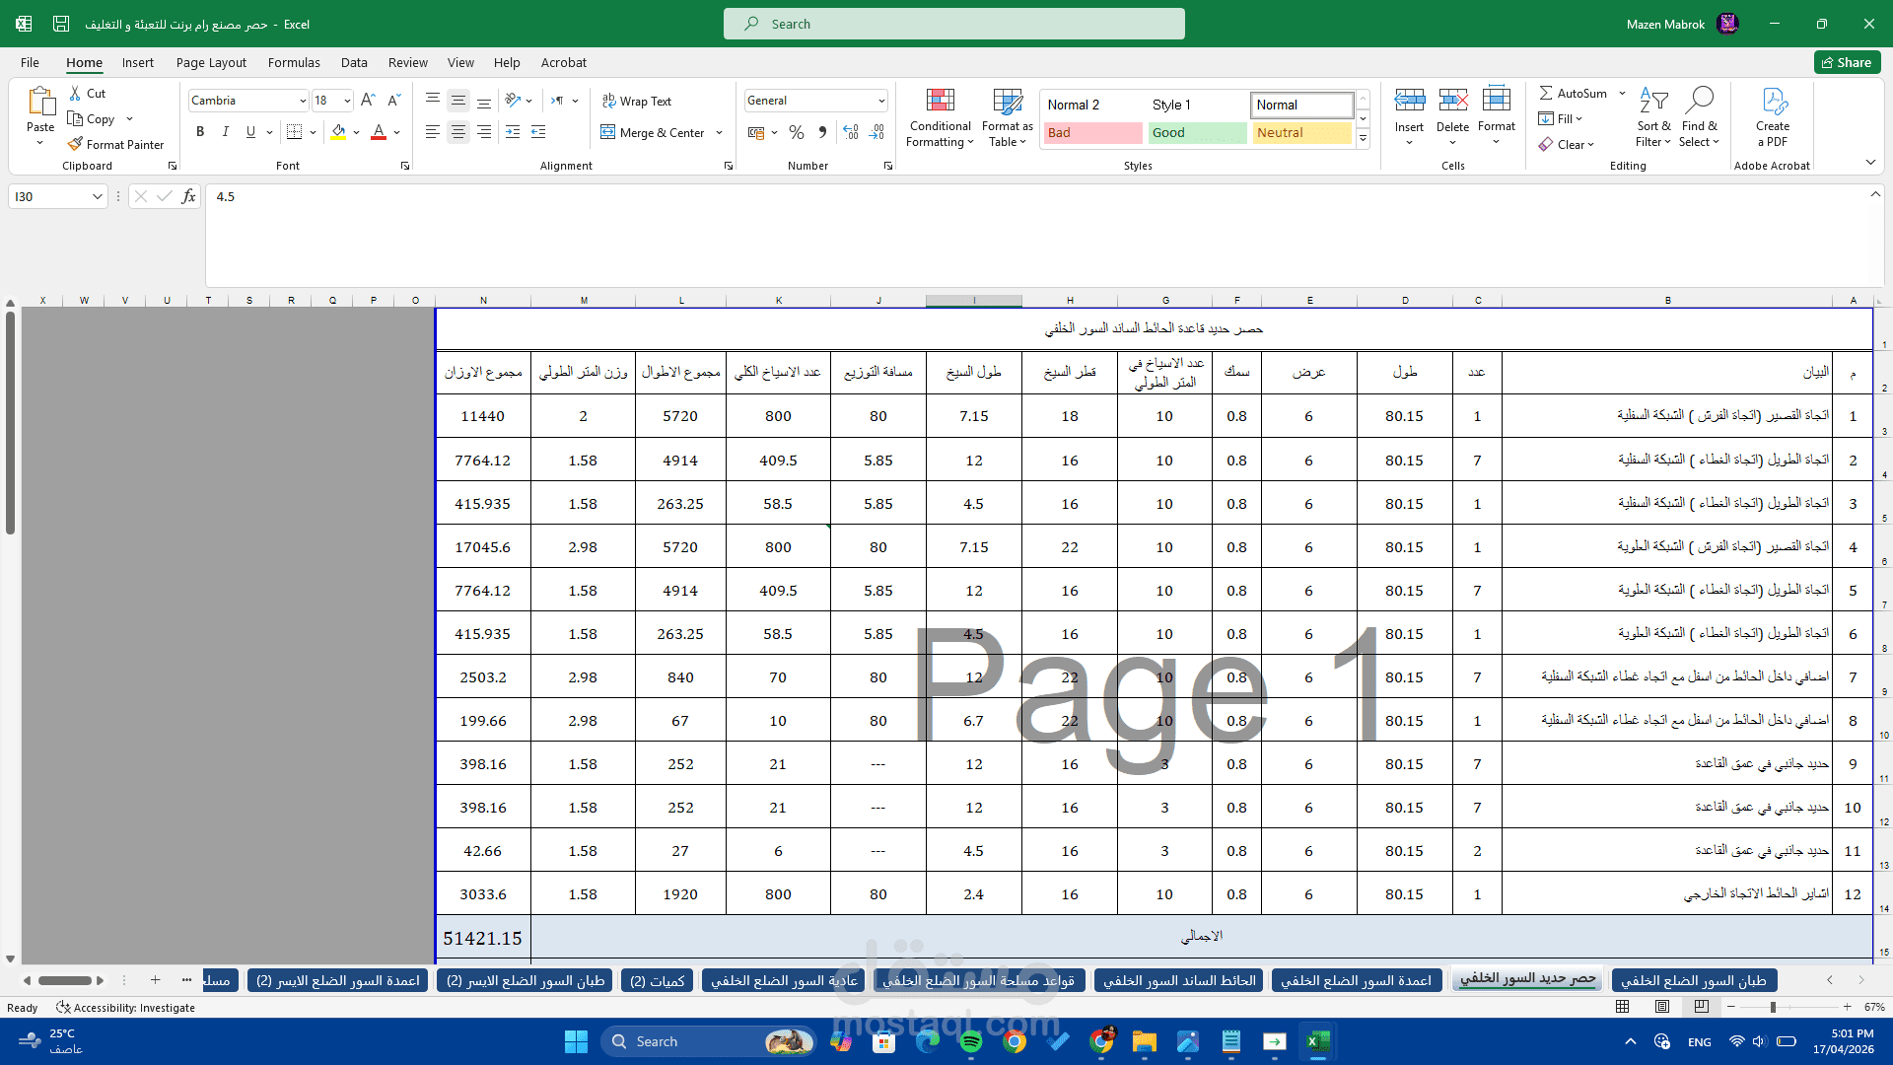1893x1065 pixels.
Task: Click the Search box in title bar
Action: pos(953,24)
